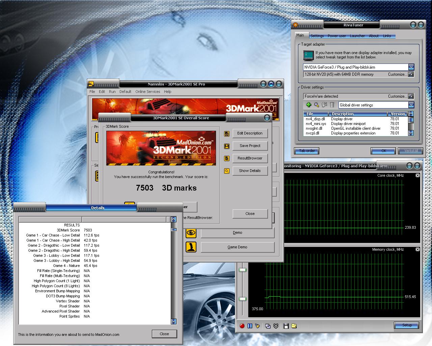Click the Game Demo button
Image resolution: width=432 pixels, height=346 pixels.
tap(238, 247)
